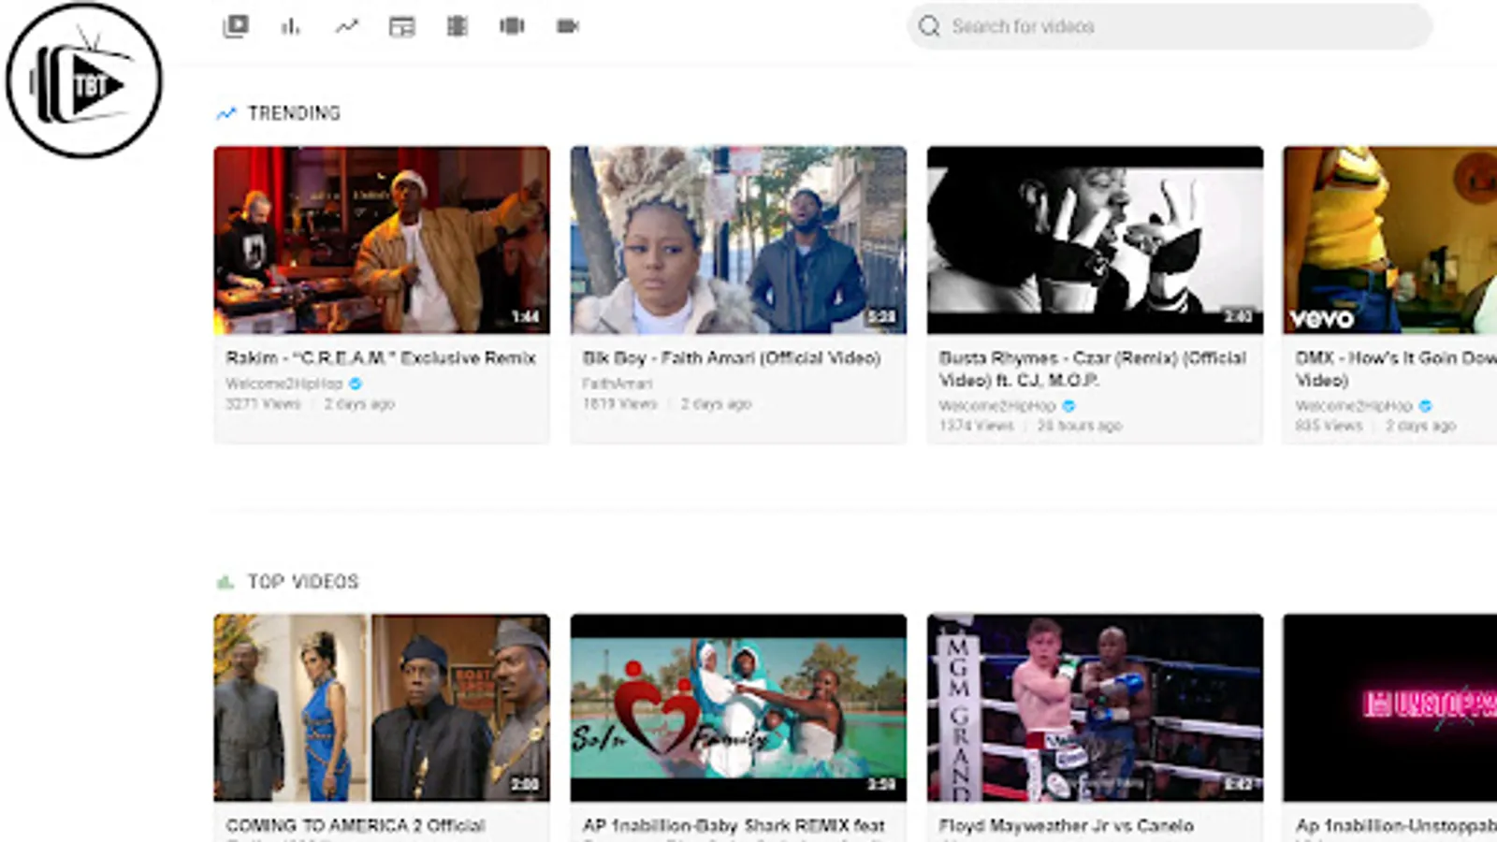Image resolution: width=1497 pixels, height=842 pixels.
Task: Open the TOP VIDEOS section heading
Action: (303, 582)
